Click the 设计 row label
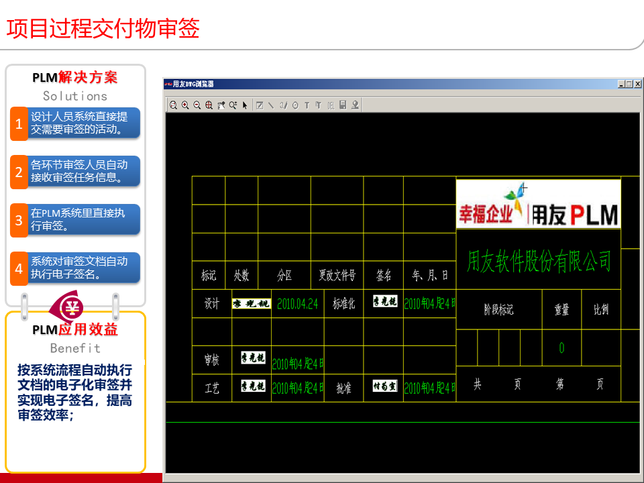644x483 pixels. point(212,304)
